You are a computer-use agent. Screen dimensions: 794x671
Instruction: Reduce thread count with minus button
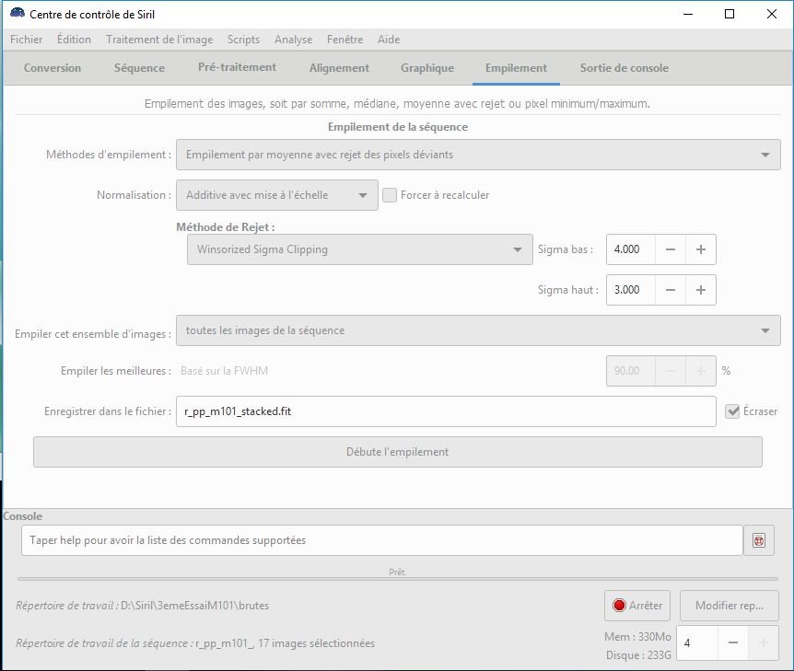pos(732,642)
